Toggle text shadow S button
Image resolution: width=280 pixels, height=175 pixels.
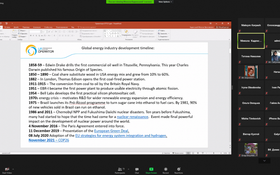click(39, 36)
